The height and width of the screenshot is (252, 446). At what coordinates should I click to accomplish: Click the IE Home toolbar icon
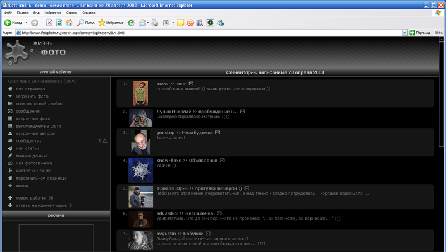point(69,23)
